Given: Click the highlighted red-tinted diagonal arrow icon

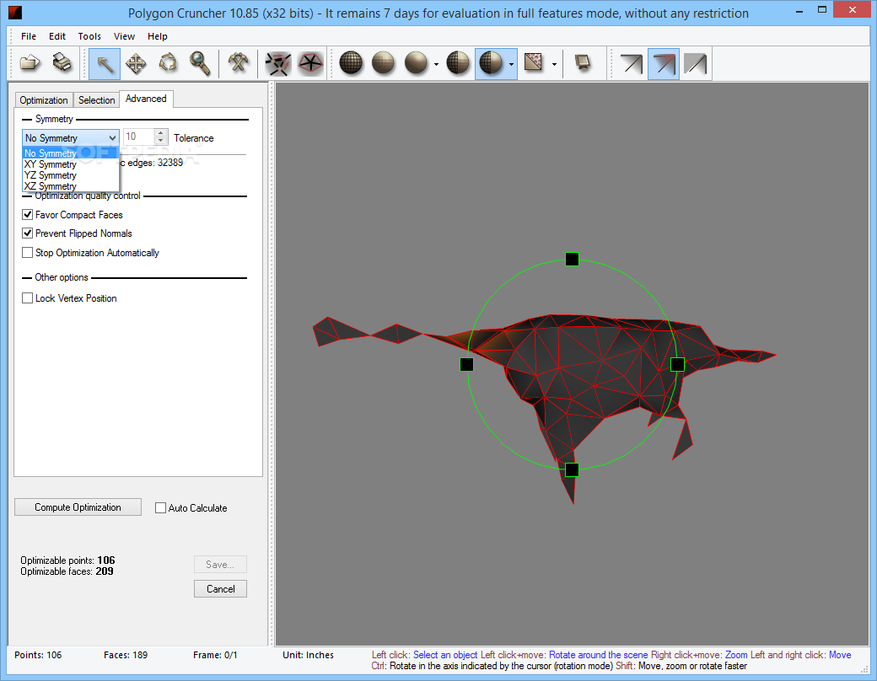Looking at the screenshot, I should point(664,64).
